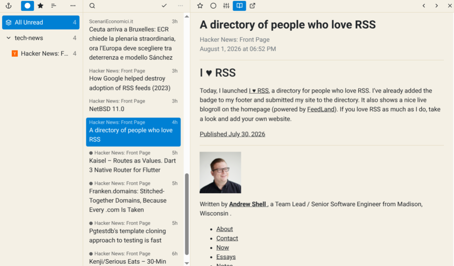The width and height of the screenshot is (454, 266).
Task: Open the Kenji/Serious Eats article
Action: tap(133, 258)
